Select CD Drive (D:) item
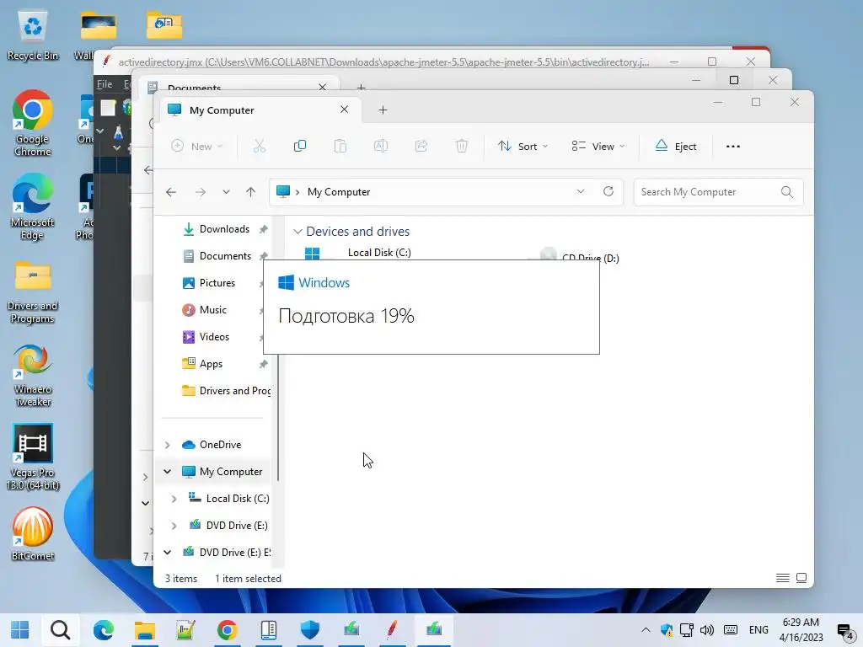 click(590, 258)
